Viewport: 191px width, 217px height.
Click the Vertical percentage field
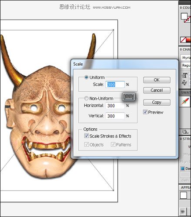(115, 116)
